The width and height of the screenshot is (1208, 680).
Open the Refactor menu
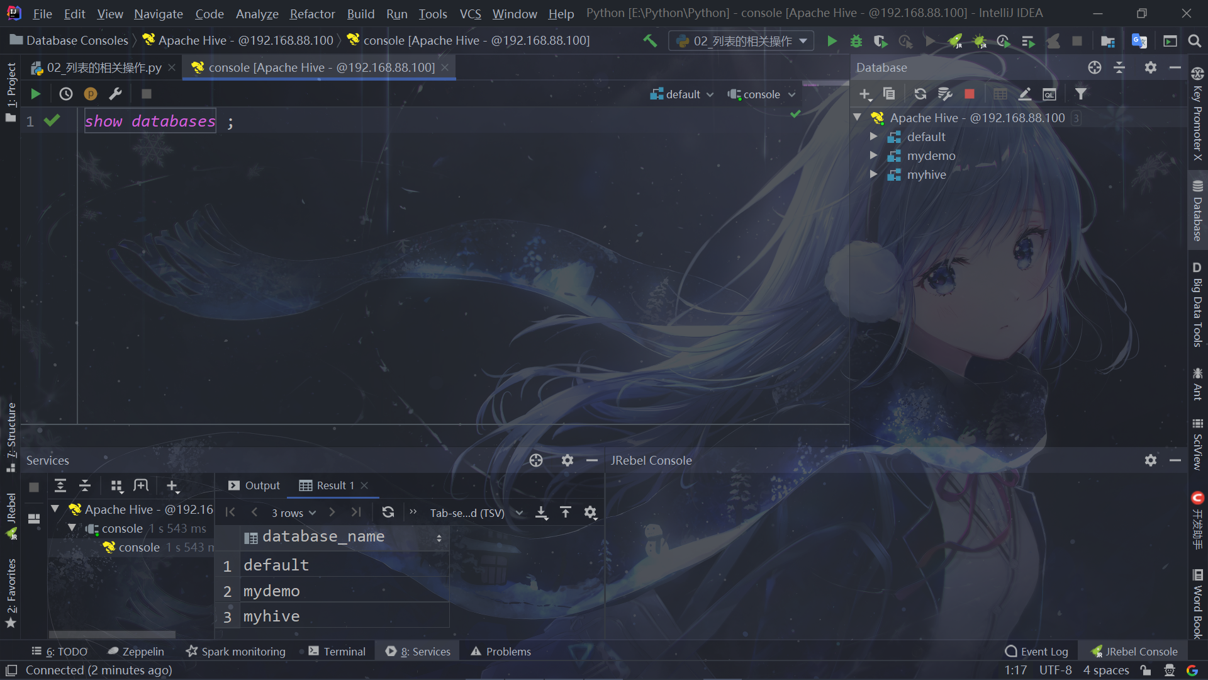pyautogui.click(x=312, y=13)
